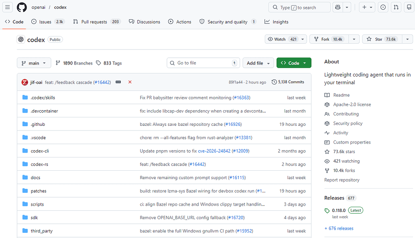Click the Readme book icon

[x=327, y=95]
